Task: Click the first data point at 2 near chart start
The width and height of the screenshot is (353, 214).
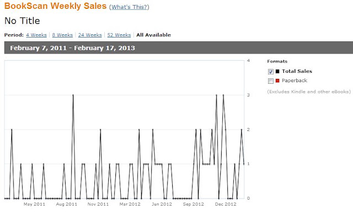Action: [x=12, y=130]
